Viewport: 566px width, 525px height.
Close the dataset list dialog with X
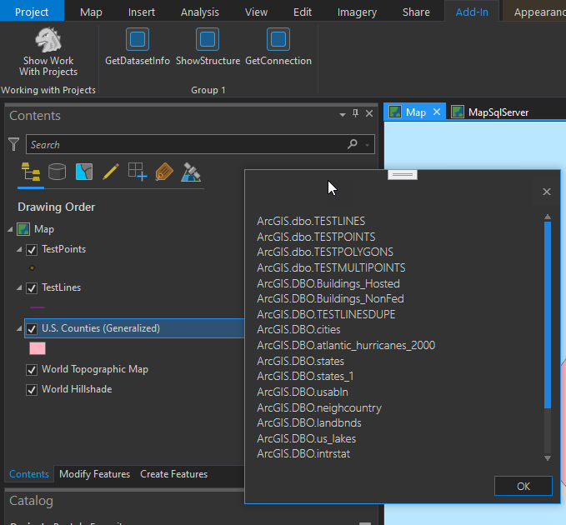(547, 192)
